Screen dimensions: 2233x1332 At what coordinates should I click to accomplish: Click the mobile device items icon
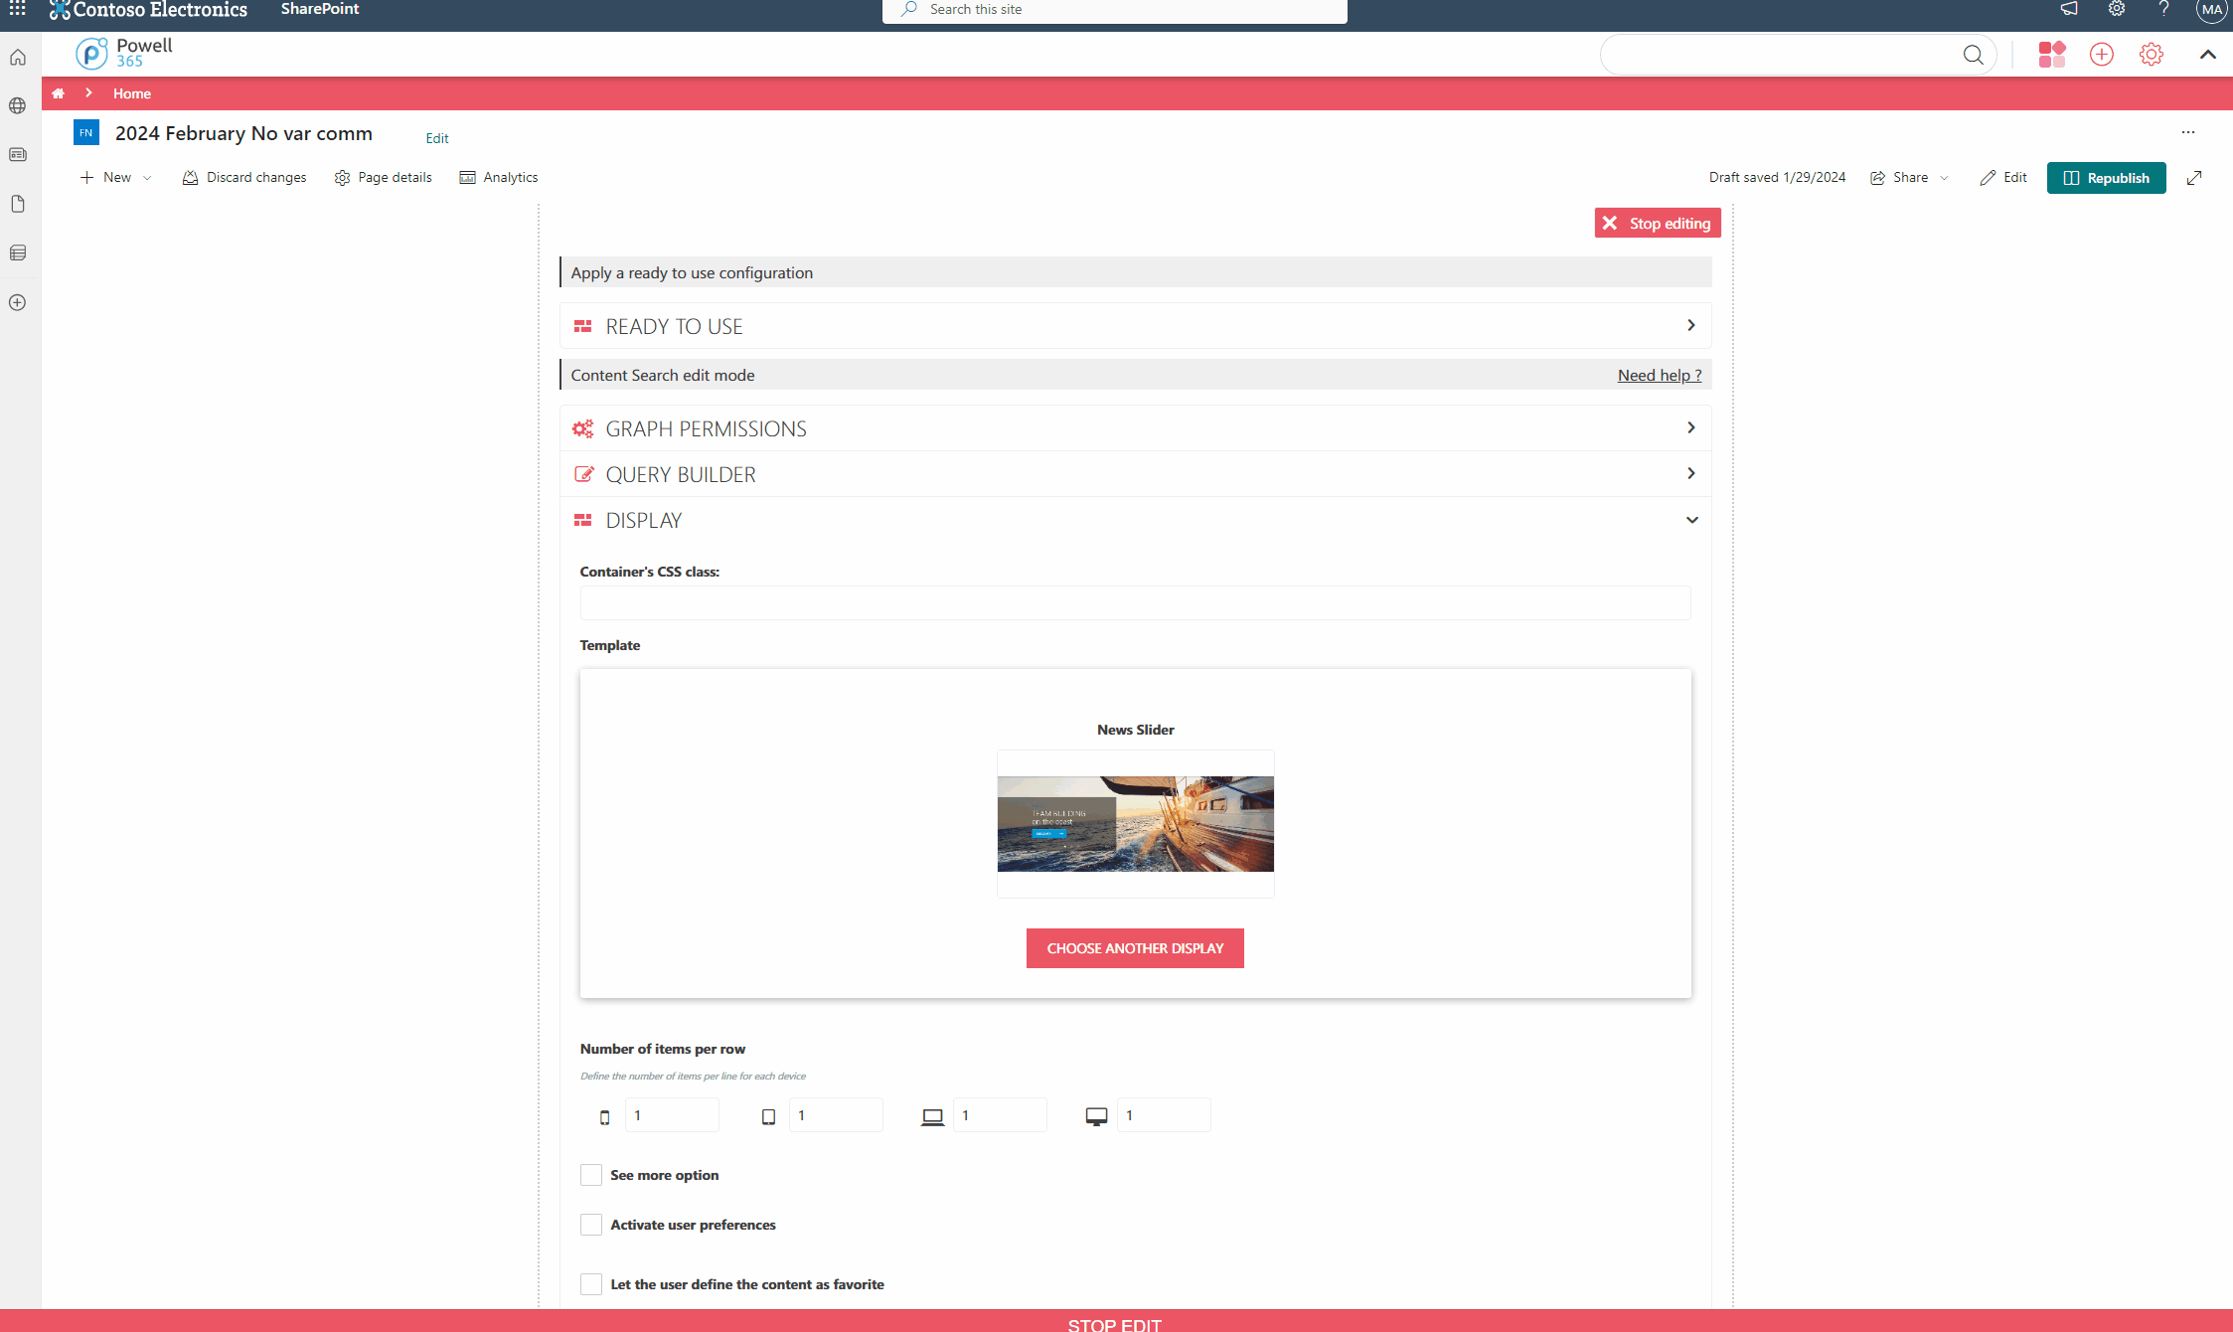pos(604,1117)
